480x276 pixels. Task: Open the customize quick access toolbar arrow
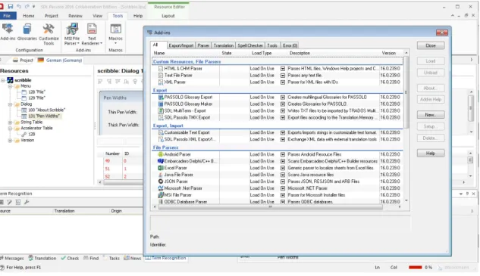(x=33, y=6)
